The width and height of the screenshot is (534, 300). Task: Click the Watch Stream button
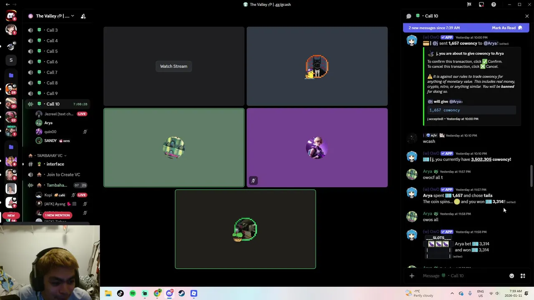point(174,66)
